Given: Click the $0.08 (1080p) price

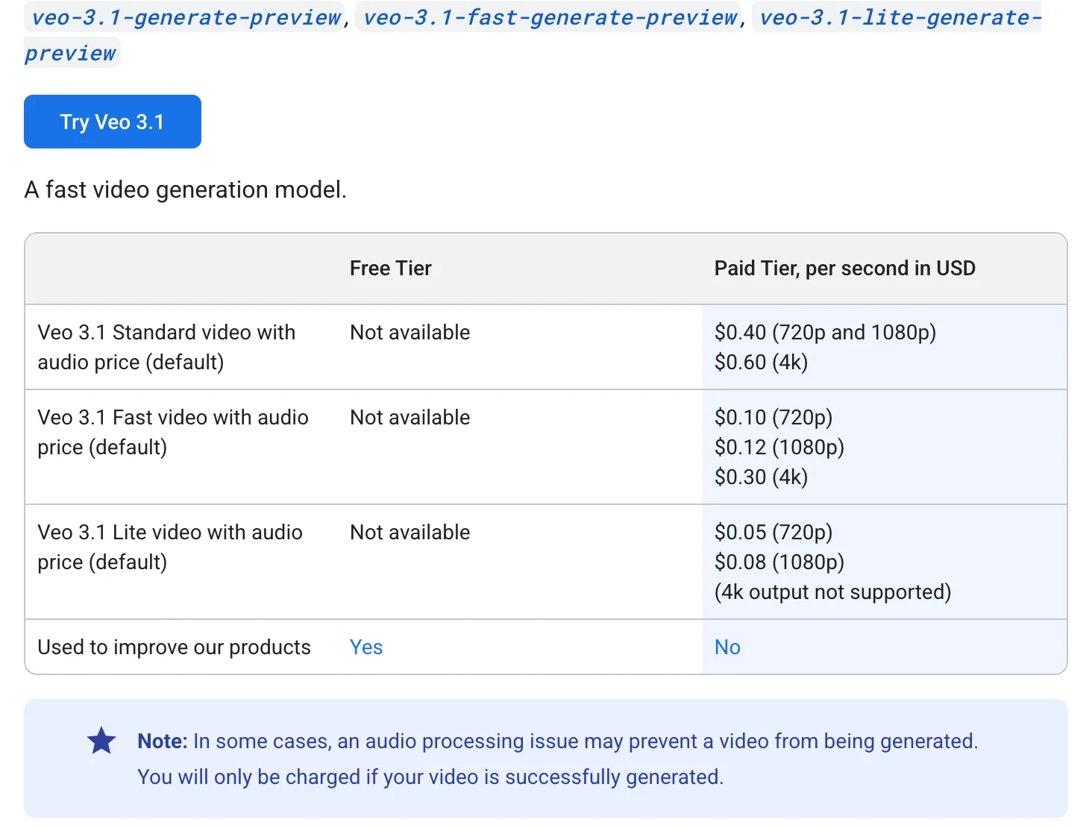Looking at the screenshot, I should pos(779,562).
